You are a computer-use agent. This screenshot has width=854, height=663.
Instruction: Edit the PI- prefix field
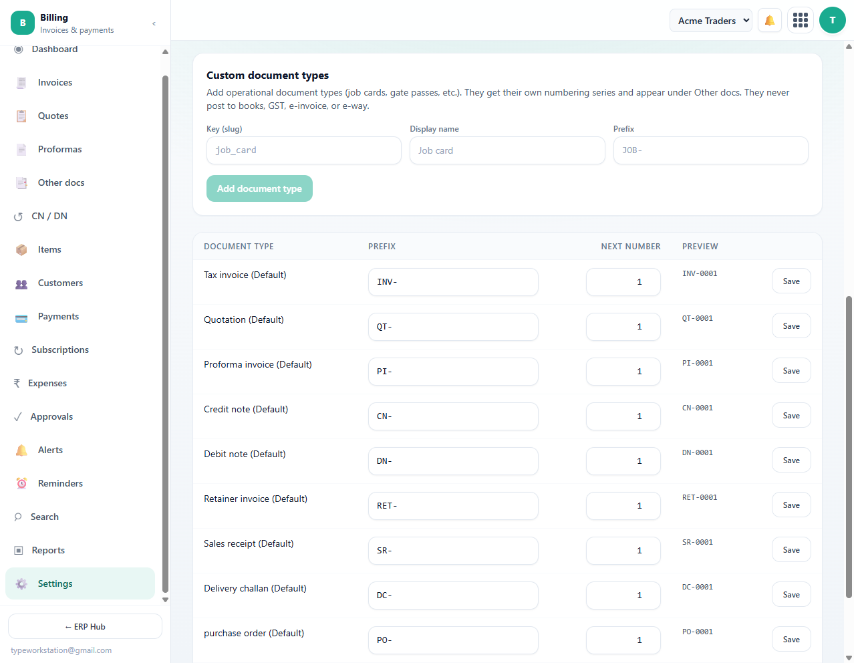(x=453, y=372)
